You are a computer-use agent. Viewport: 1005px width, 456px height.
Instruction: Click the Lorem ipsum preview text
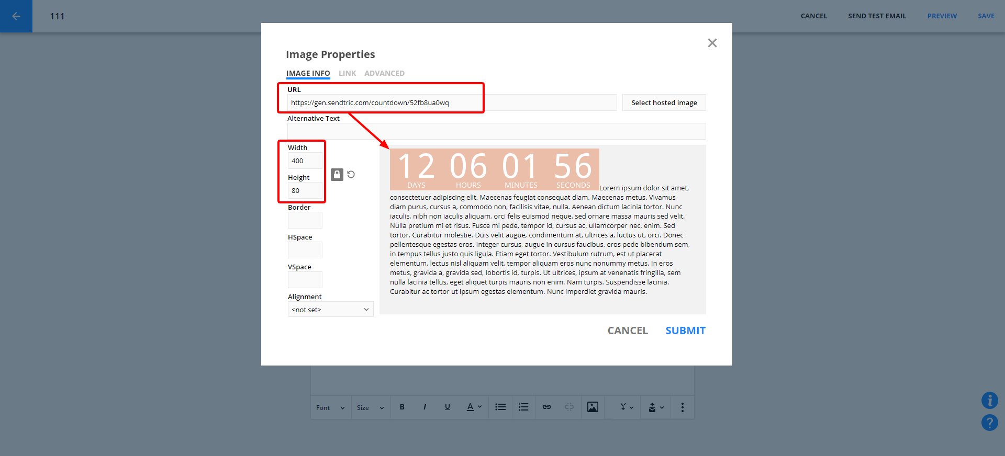coord(540,240)
